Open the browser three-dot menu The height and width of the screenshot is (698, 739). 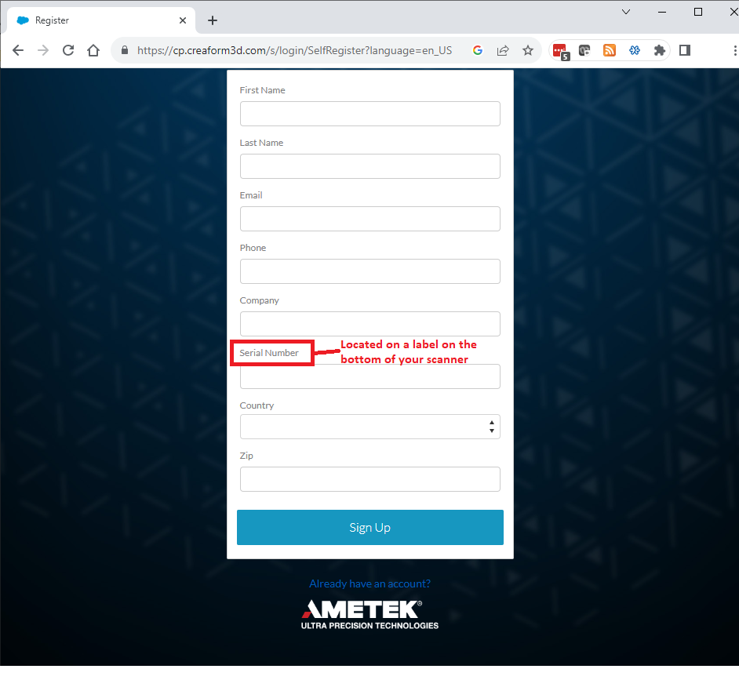734,50
